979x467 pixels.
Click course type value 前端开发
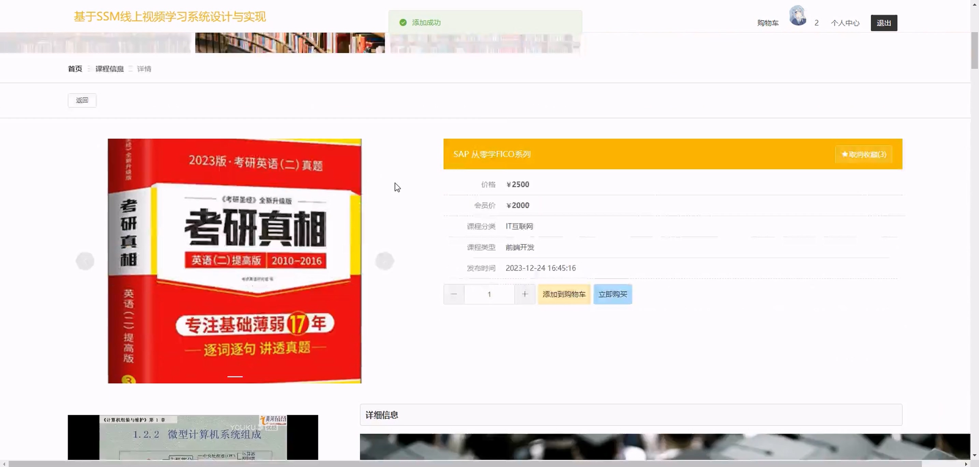[x=520, y=247]
